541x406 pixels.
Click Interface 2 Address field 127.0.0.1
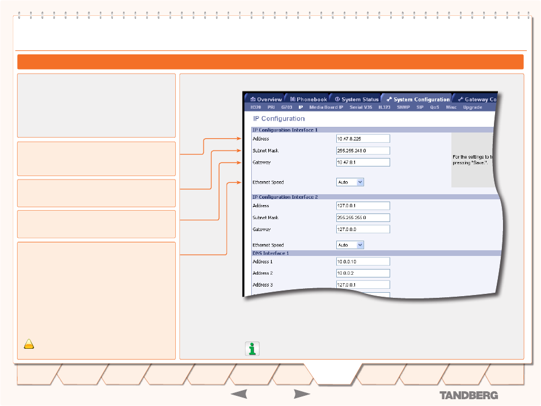(363, 206)
